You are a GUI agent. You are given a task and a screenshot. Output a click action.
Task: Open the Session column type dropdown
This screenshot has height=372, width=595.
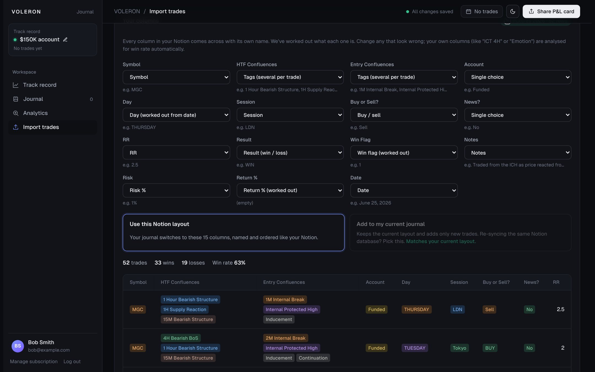pos(290,115)
